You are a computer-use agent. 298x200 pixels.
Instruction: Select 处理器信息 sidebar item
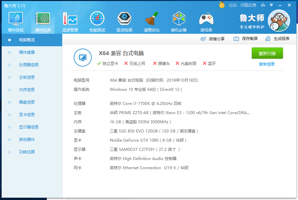coord(32,65)
